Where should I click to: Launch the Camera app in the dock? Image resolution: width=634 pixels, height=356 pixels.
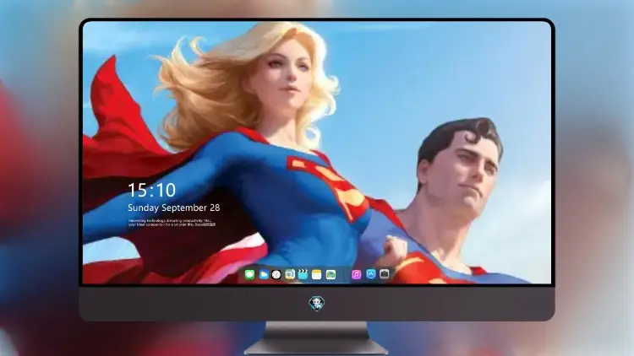385,274
